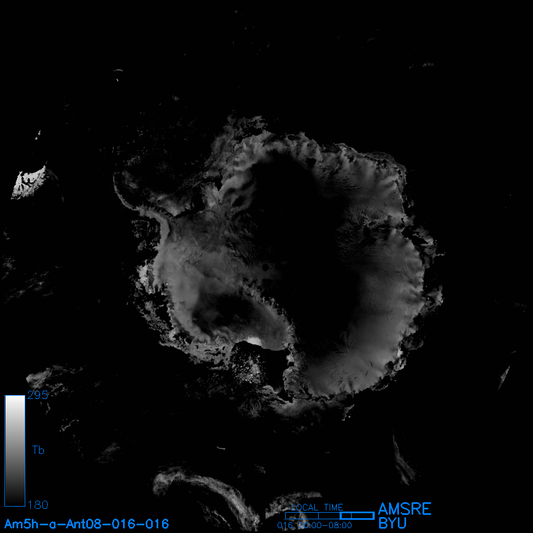Click the BYU logo text

(x=393, y=523)
